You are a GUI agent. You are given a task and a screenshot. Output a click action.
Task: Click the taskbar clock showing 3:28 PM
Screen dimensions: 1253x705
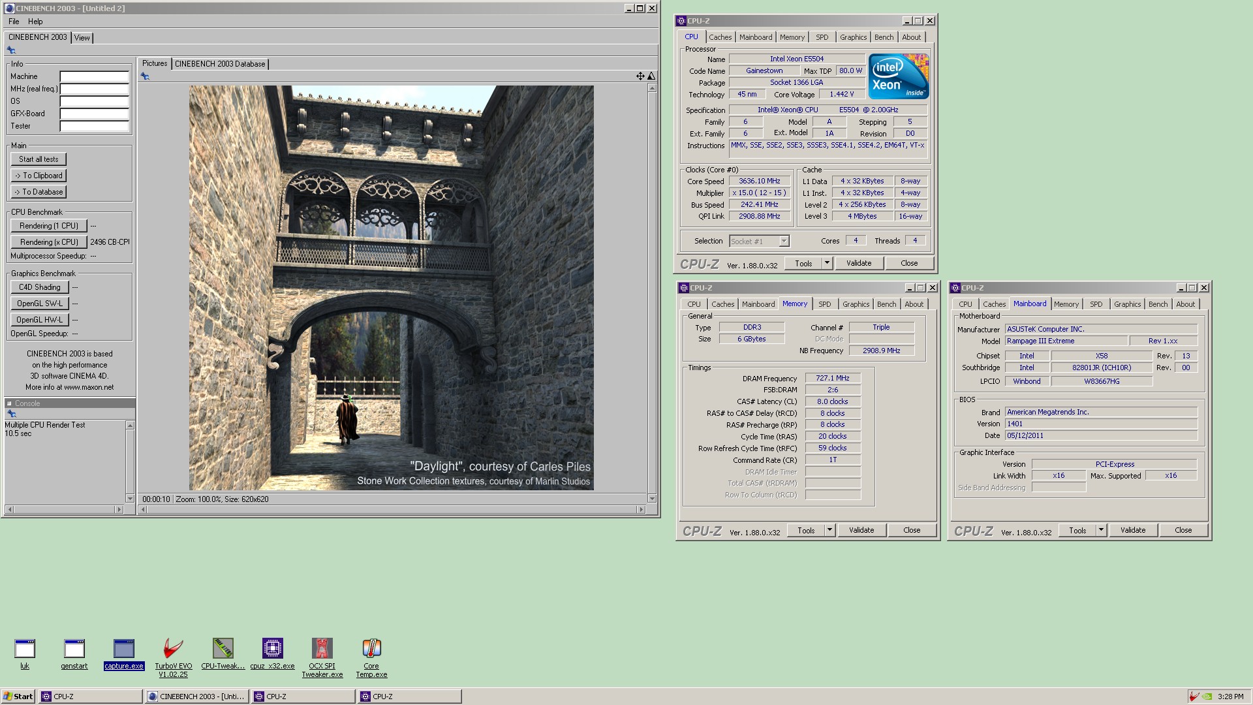click(1230, 697)
